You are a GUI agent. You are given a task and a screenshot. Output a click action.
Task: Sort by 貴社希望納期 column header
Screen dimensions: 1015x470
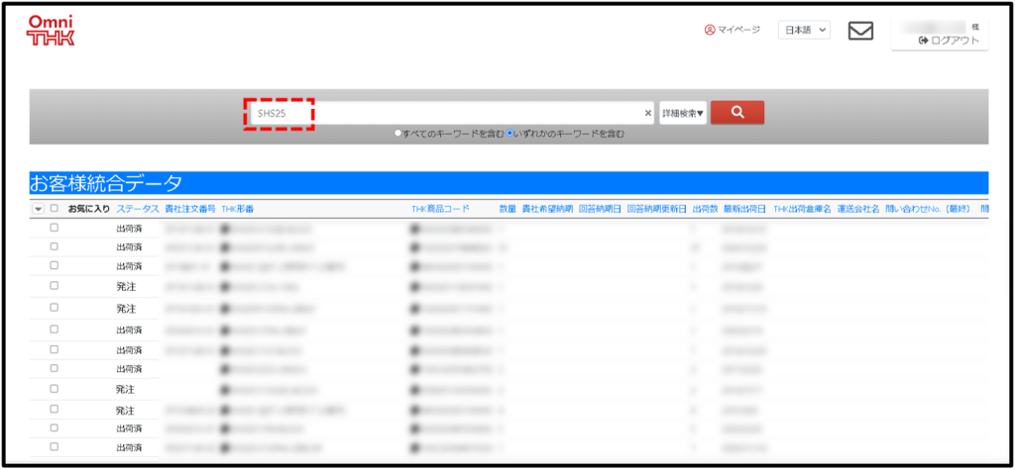[547, 209]
